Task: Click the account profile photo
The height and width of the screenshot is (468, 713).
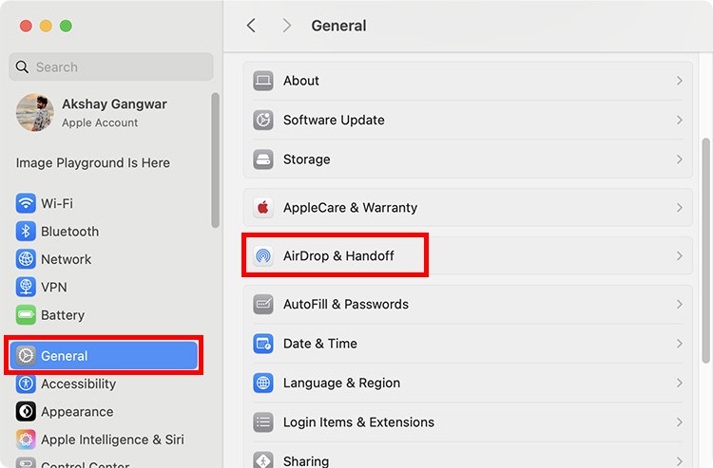Action: (35, 113)
